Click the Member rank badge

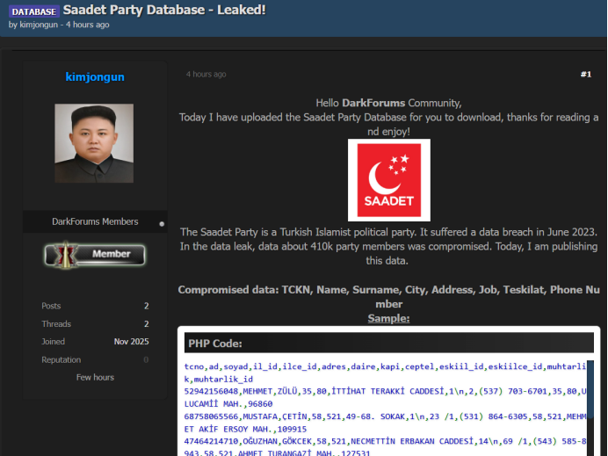[95, 254]
